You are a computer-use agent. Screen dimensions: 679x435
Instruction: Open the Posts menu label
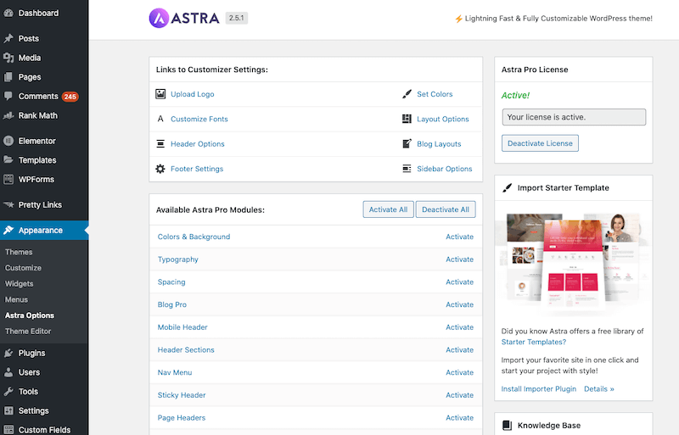pos(29,38)
